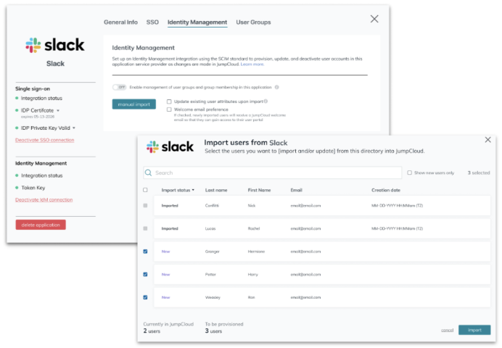Expand the IDP Certificate dropdown arrow
The image size is (502, 348).
(x=58, y=111)
